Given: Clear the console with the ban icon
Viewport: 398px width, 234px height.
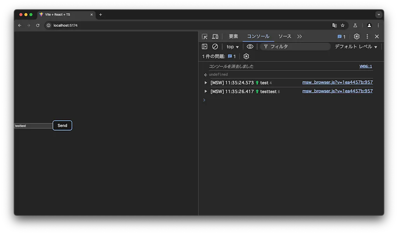Looking at the screenshot, I should pos(215,47).
